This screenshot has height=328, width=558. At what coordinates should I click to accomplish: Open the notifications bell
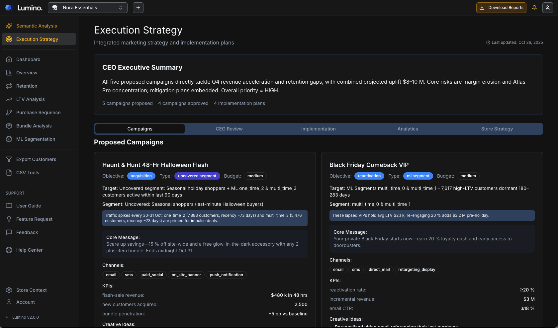point(534,7)
